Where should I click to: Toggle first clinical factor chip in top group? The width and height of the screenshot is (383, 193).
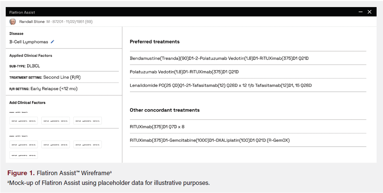point(24,121)
